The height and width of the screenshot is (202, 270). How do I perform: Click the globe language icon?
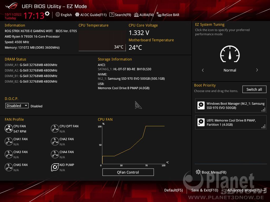click(x=58, y=15)
